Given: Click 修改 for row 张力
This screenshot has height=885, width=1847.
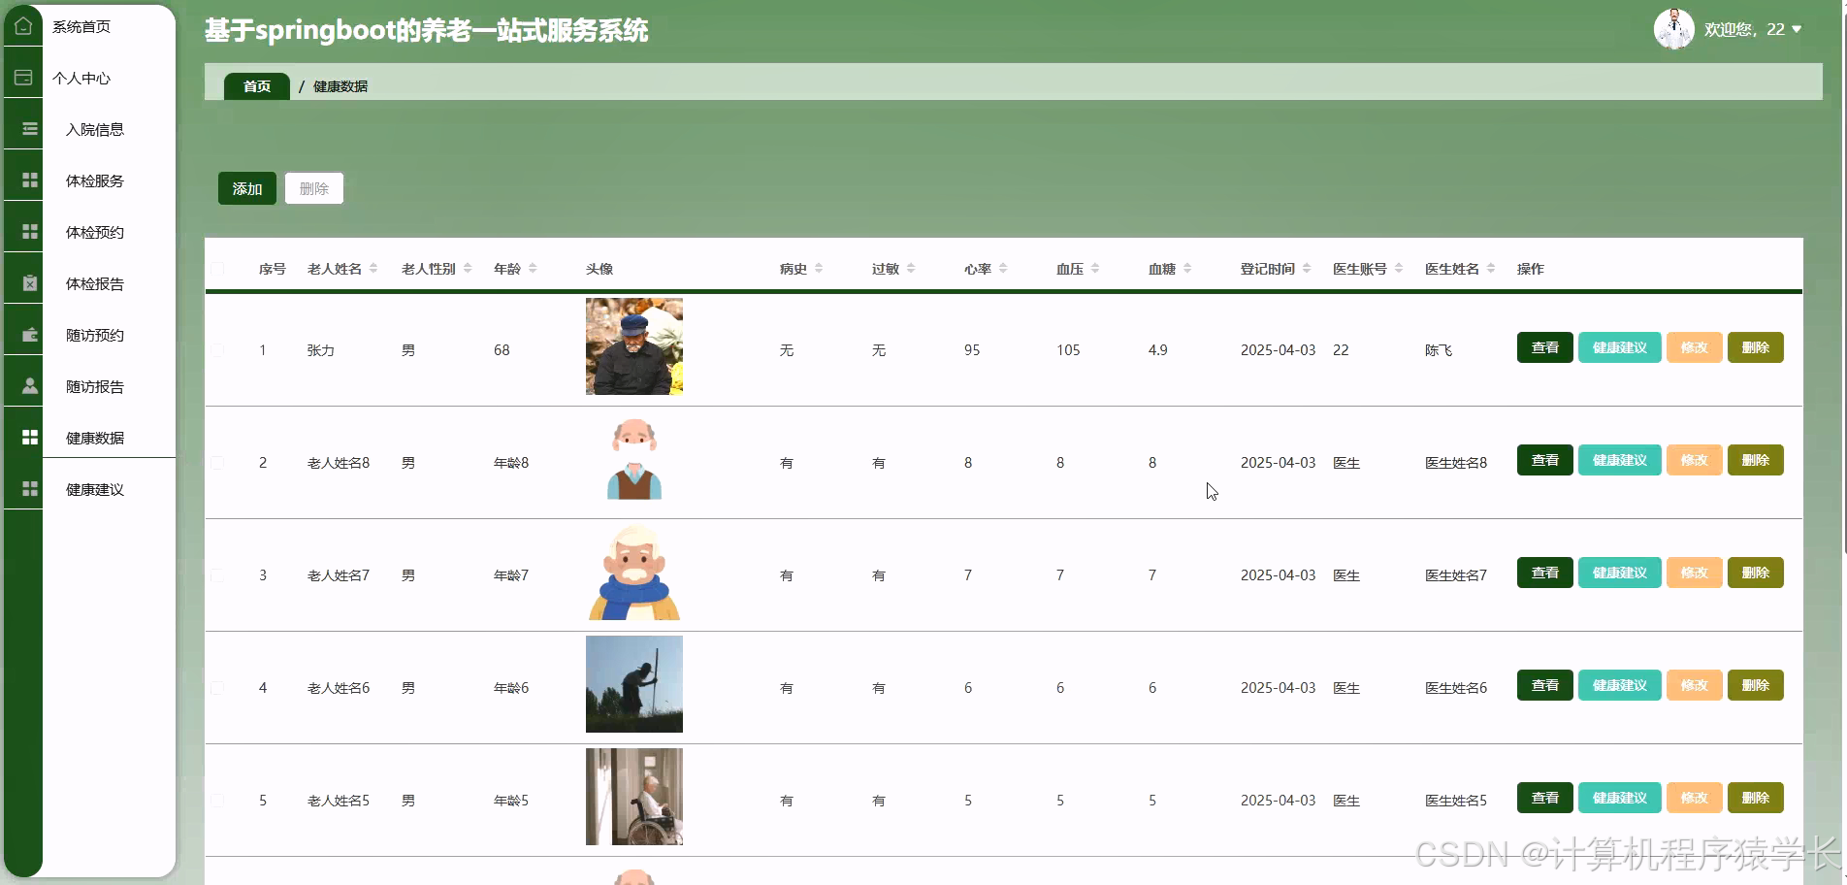Looking at the screenshot, I should pos(1695,347).
